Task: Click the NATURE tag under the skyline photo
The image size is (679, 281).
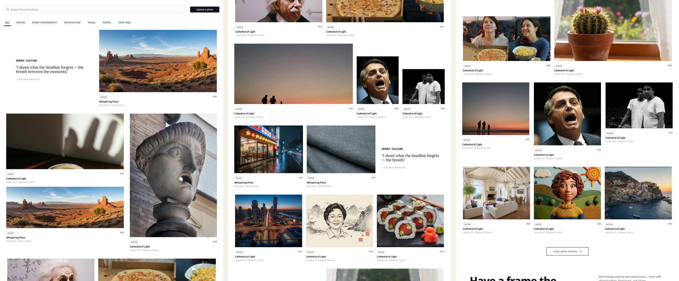Action: (240, 252)
